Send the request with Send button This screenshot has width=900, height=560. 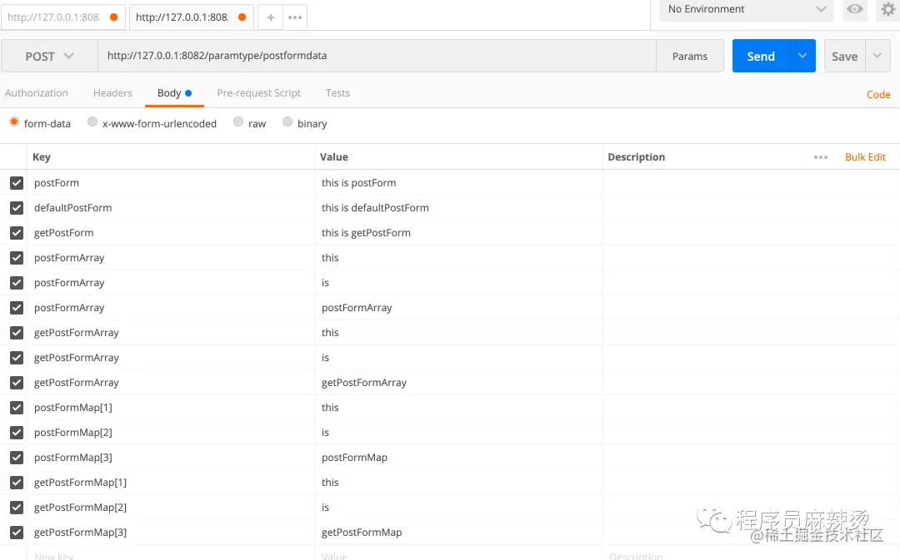(x=761, y=57)
